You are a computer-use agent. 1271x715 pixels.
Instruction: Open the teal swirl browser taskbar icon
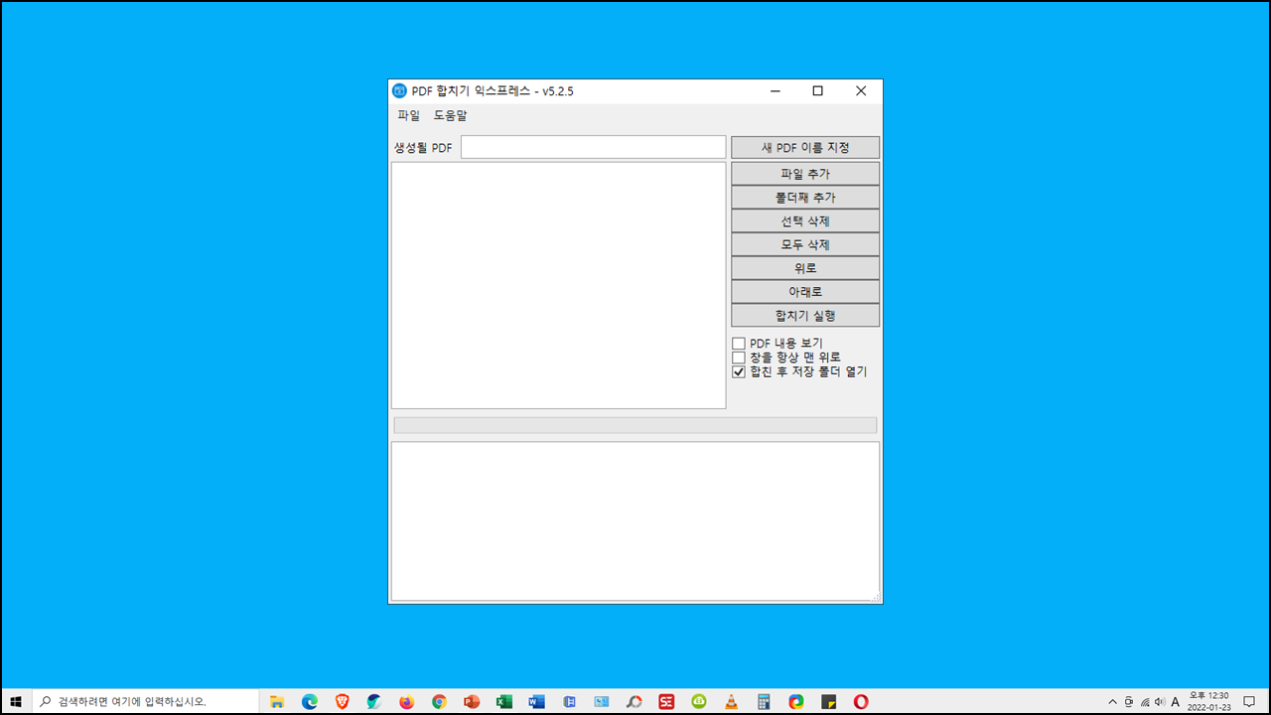tap(374, 702)
